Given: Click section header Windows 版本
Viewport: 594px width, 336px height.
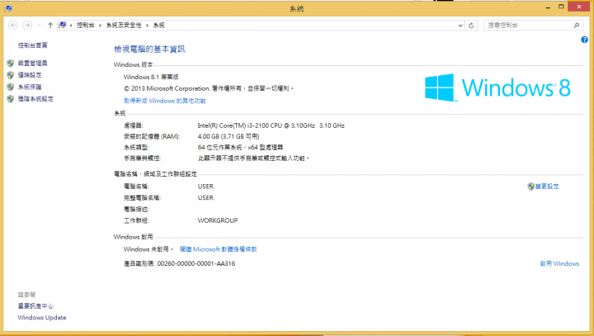Looking at the screenshot, I should [134, 65].
